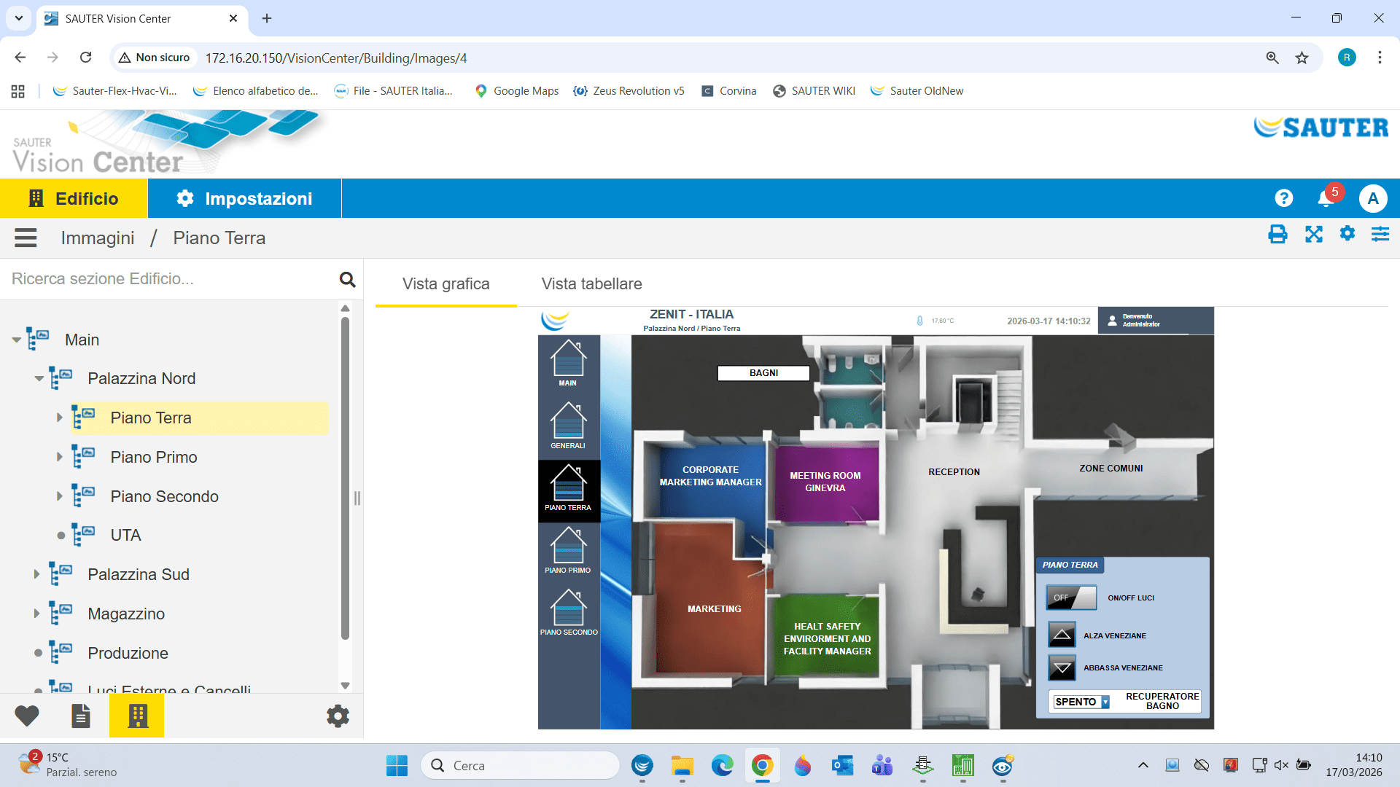Open the notifications bell icon
1400x787 pixels.
coord(1326,198)
